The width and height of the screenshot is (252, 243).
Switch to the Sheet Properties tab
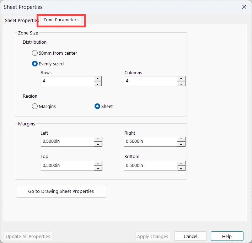21,20
